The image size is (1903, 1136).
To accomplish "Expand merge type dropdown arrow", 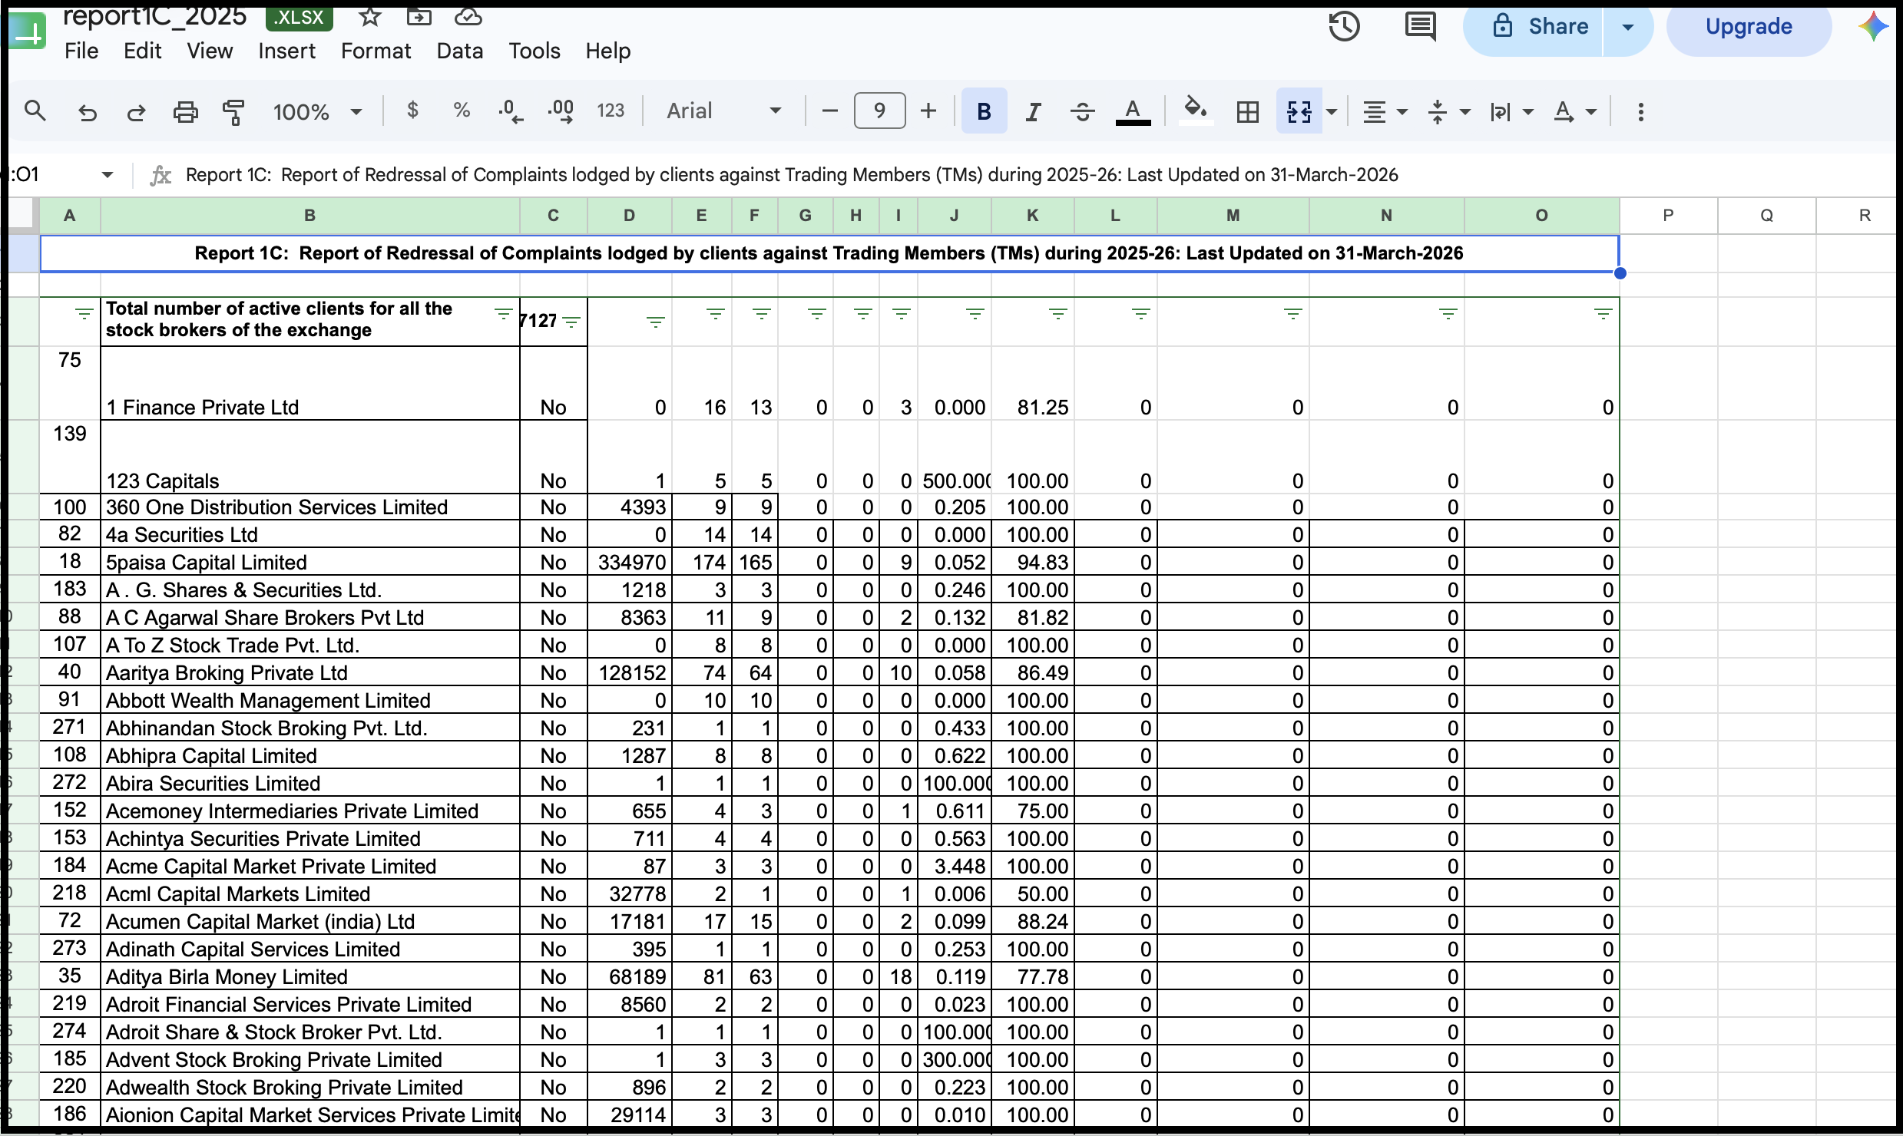I will [x=1332, y=112].
